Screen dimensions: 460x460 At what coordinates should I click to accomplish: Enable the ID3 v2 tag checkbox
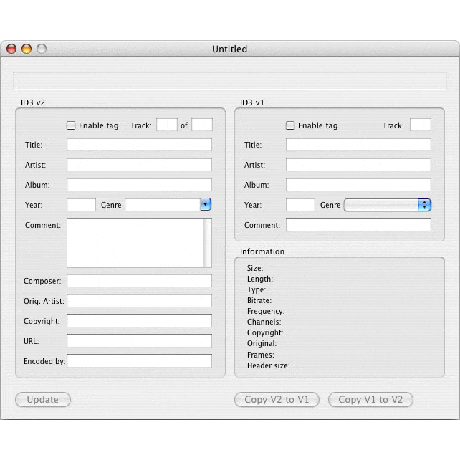coord(71,125)
